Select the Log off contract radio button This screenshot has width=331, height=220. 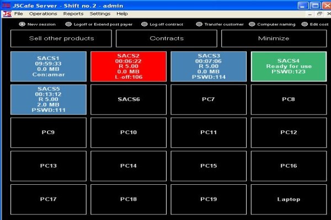145,24
